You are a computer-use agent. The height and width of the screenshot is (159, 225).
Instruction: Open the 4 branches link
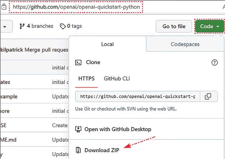pyautogui.click(x=36, y=26)
